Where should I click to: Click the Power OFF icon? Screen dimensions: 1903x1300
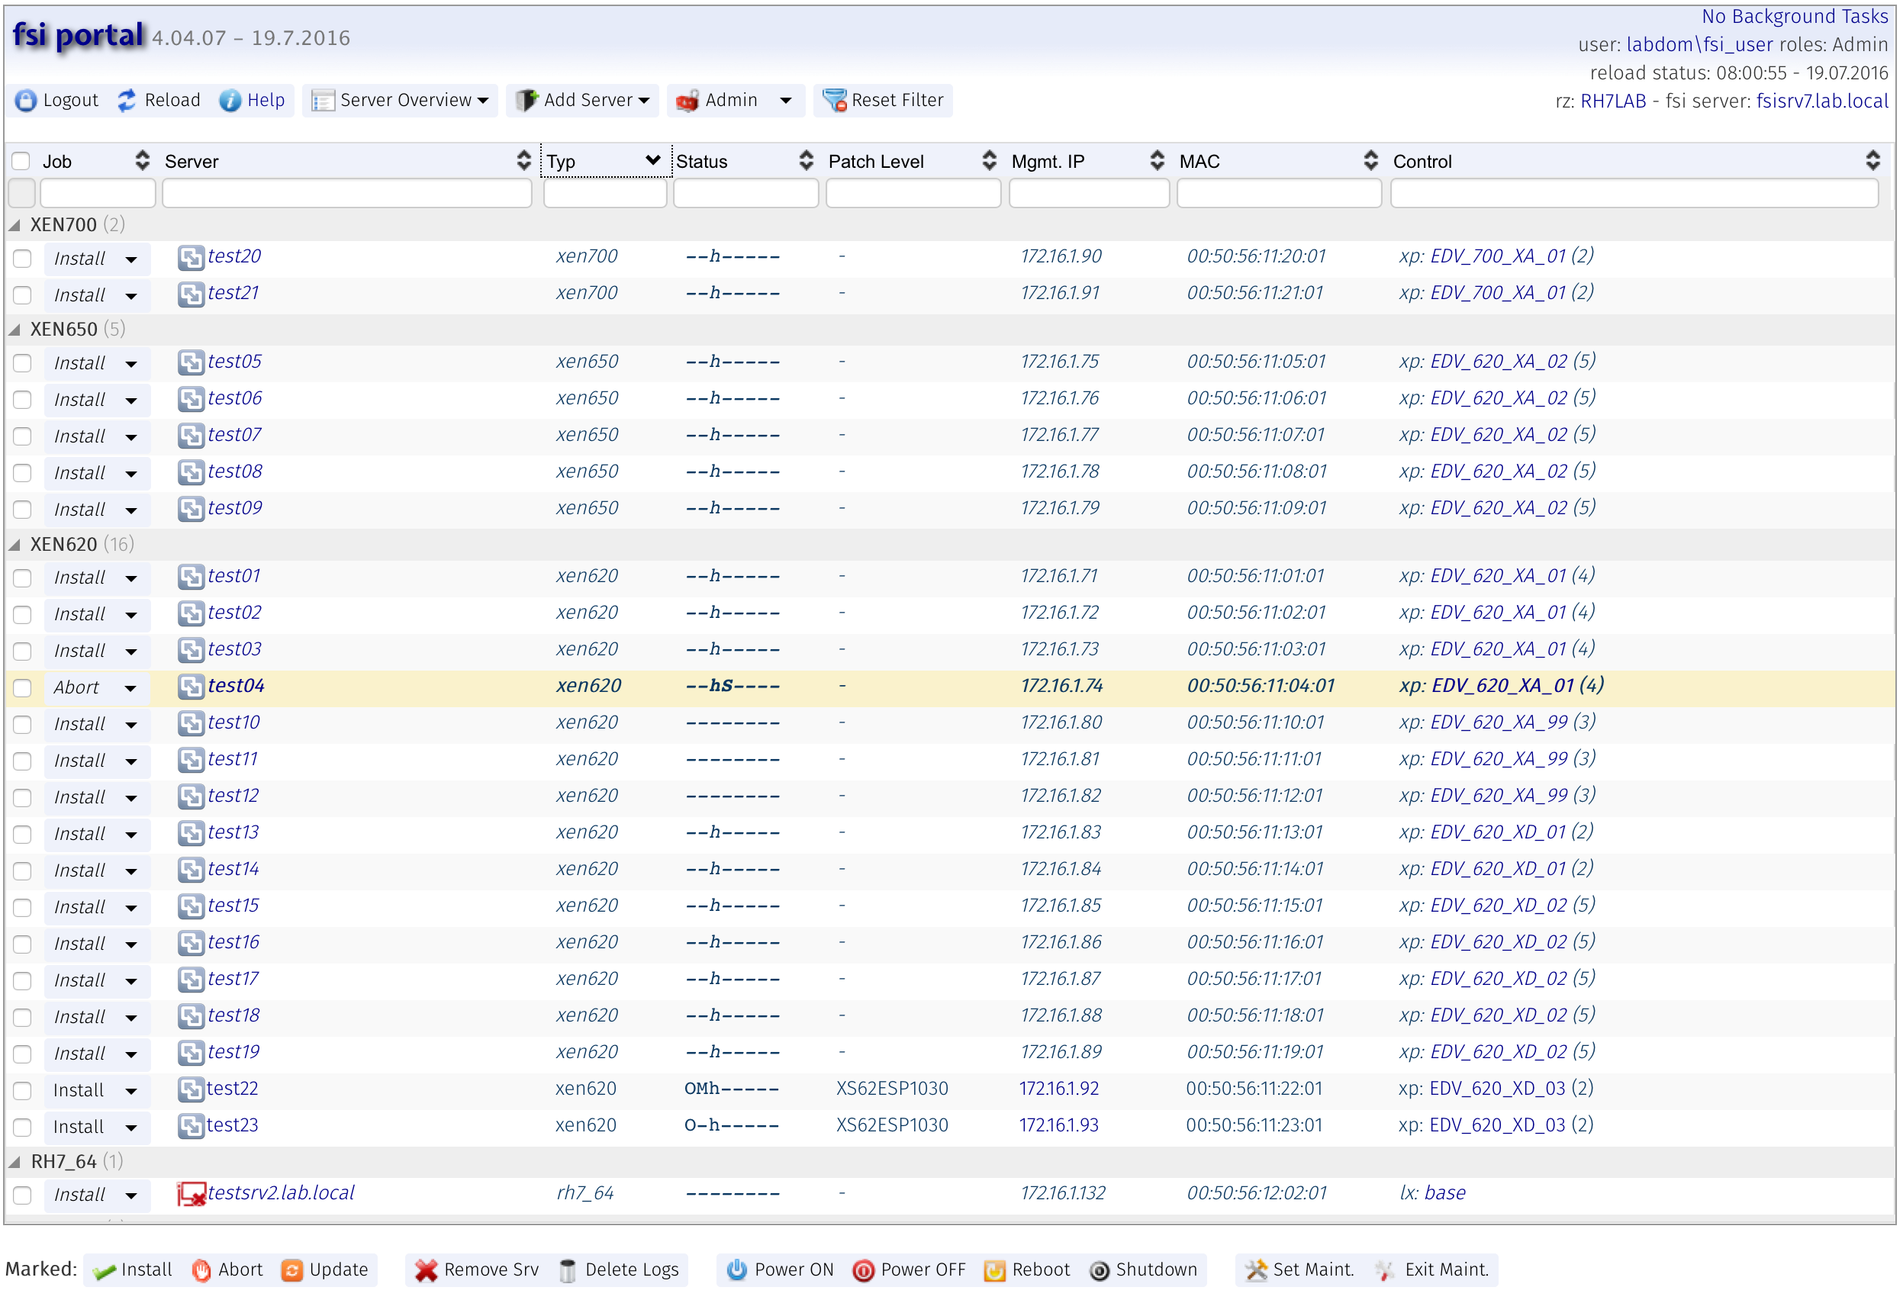coord(863,1269)
